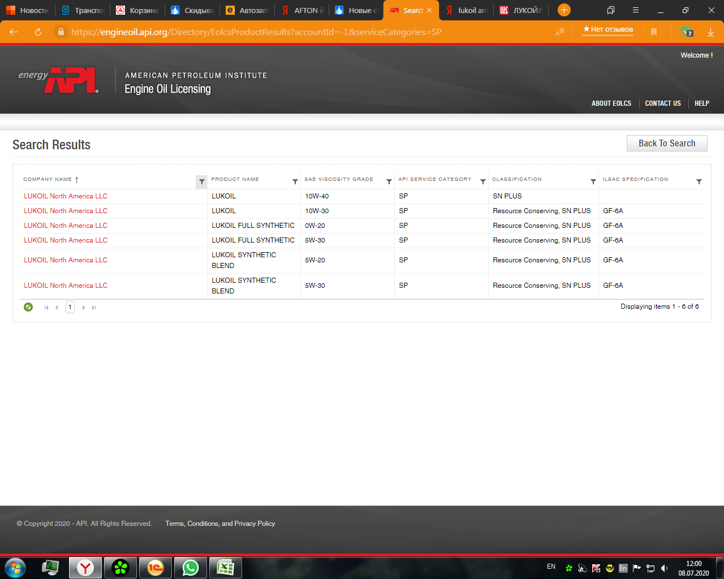Viewport: 724px width, 579px height.
Task: Click the Back To Search button
Action: pos(667,143)
